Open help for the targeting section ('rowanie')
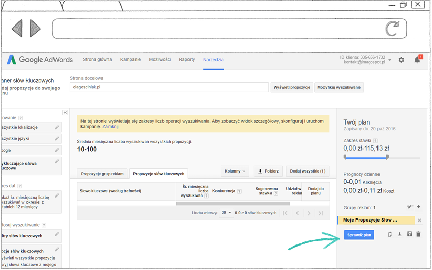The height and width of the screenshot is (270, 432). coord(21,118)
